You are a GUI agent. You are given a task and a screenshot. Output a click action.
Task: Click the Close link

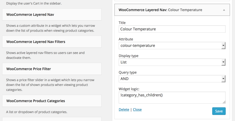(x=137, y=110)
